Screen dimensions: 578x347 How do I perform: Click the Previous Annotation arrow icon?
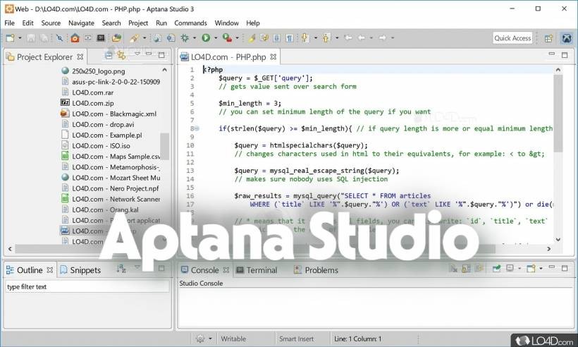pos(326,37)
